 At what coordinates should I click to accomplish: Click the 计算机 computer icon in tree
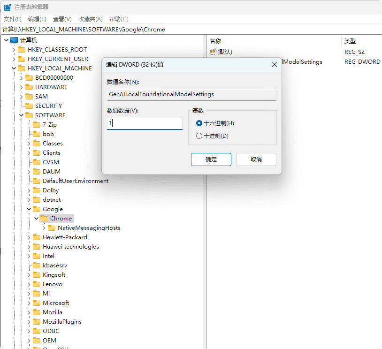(14, 40)
